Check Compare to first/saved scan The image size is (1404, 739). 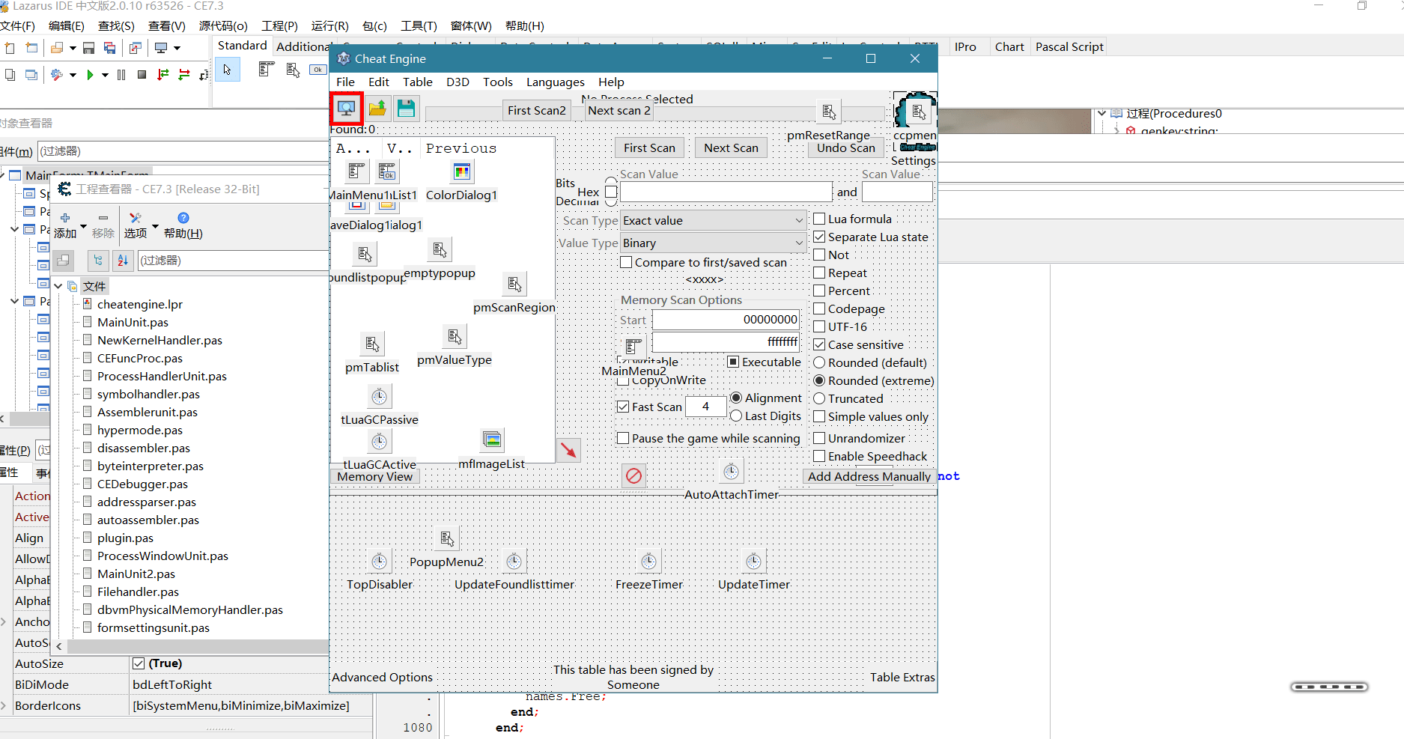click(x=626, y=262)
